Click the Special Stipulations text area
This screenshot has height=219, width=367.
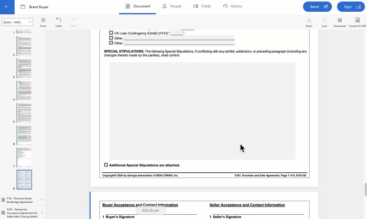[202, 111]
